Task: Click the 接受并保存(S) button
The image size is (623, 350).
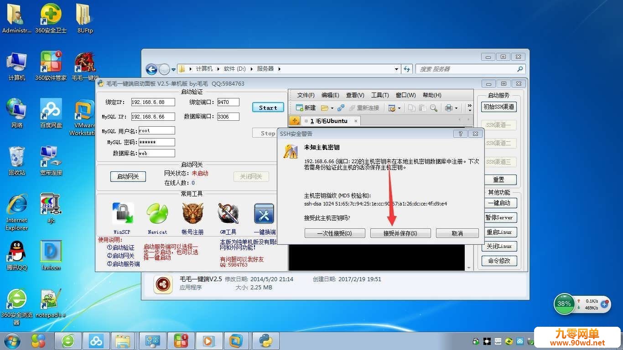Action: [x=400, y=233]
